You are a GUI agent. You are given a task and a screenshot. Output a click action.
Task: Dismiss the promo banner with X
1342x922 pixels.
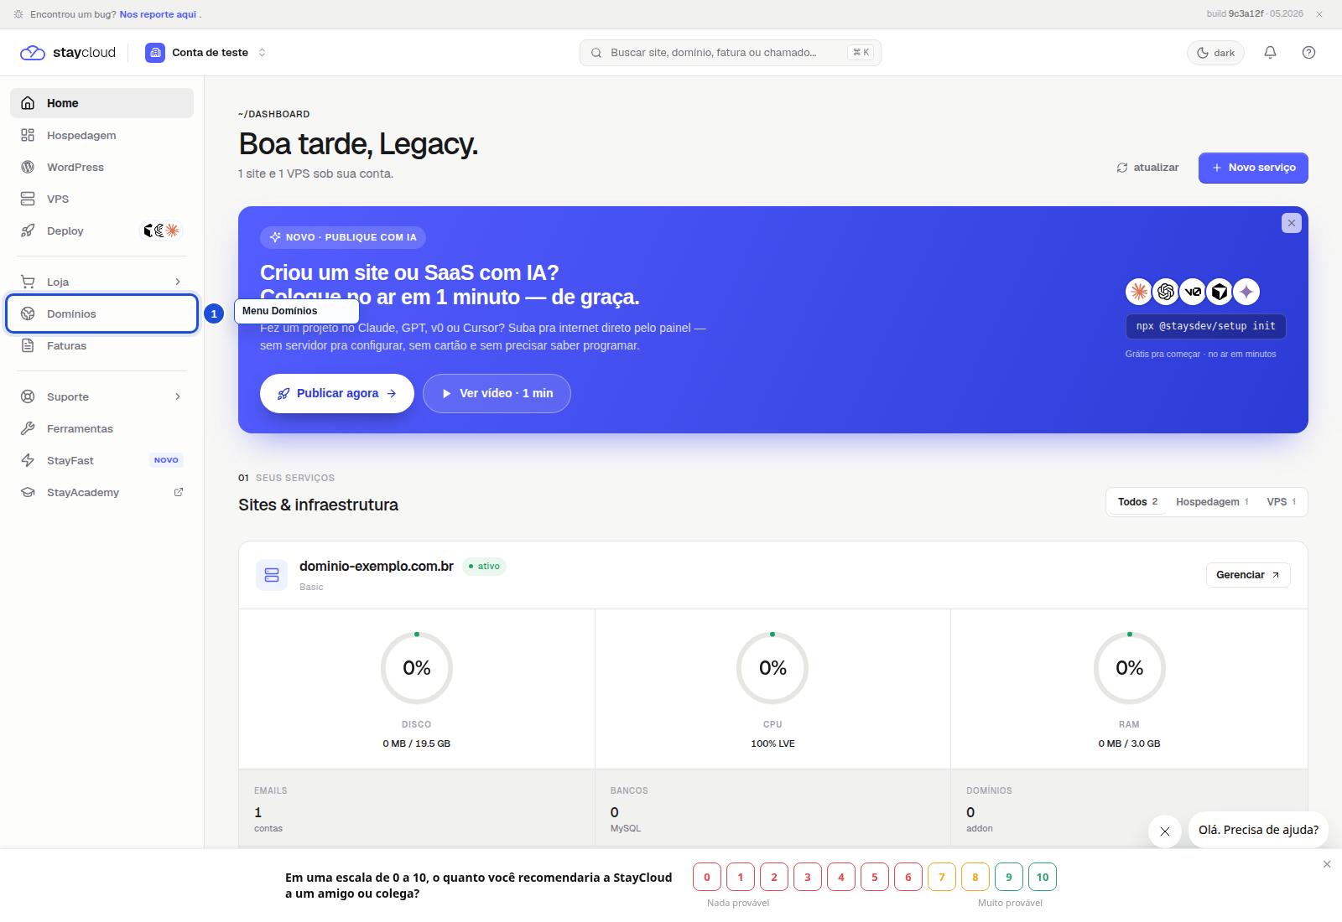[x=1292, y=223]
